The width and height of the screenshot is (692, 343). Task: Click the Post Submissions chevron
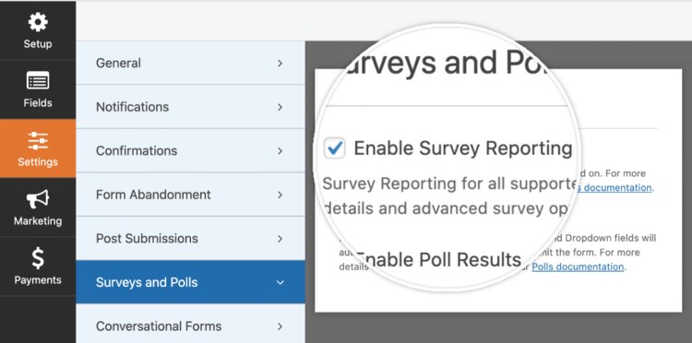(280, 239)
